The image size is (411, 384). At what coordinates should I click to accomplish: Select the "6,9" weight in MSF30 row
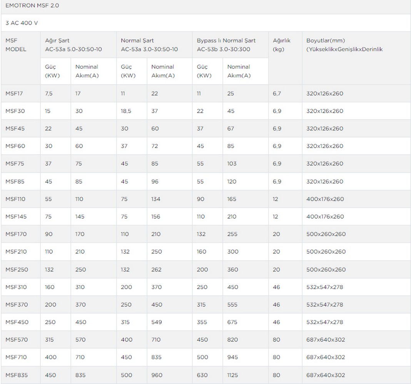(x=277, y=111)
